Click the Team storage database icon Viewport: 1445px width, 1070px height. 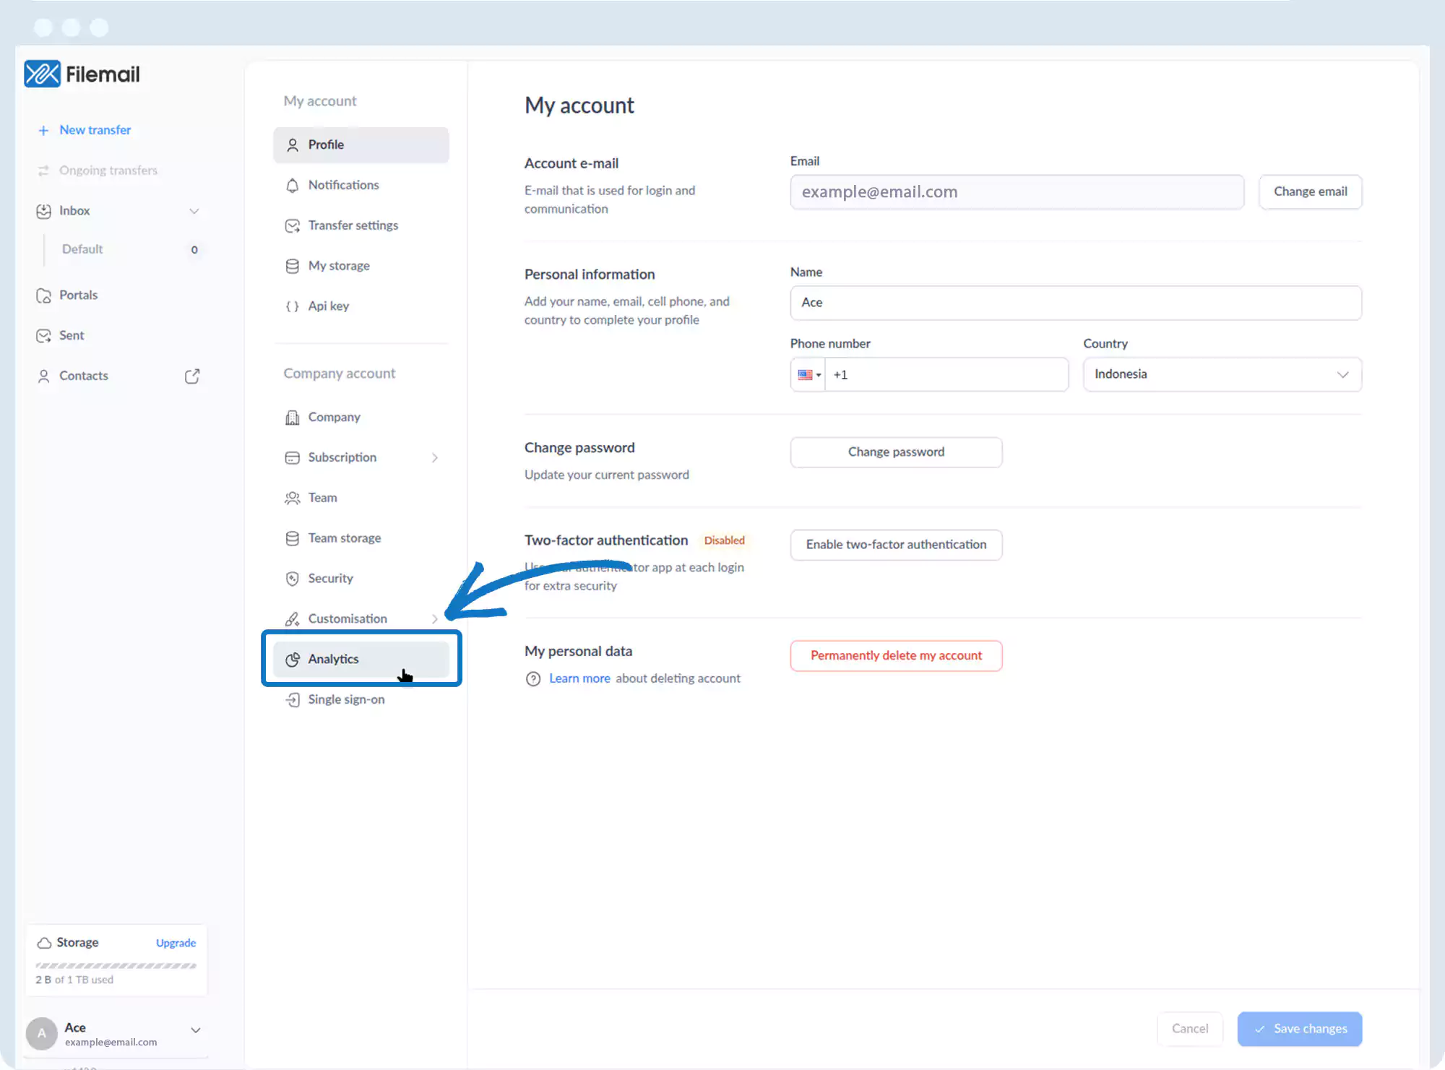(292, 538)
